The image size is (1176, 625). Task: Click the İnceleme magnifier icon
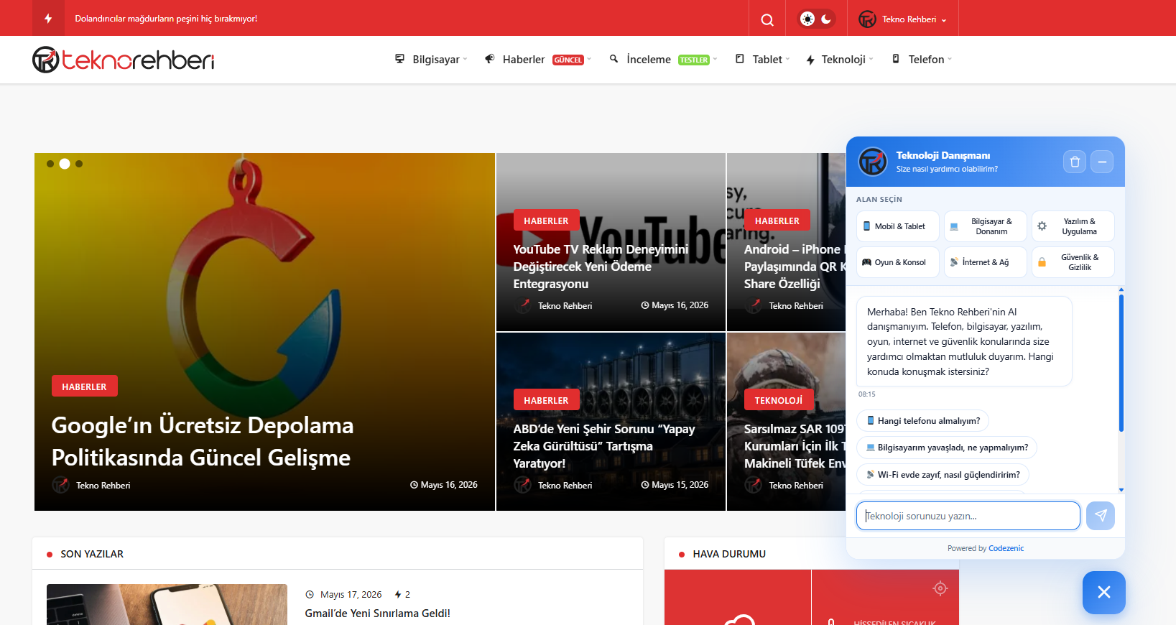[614, 59]
